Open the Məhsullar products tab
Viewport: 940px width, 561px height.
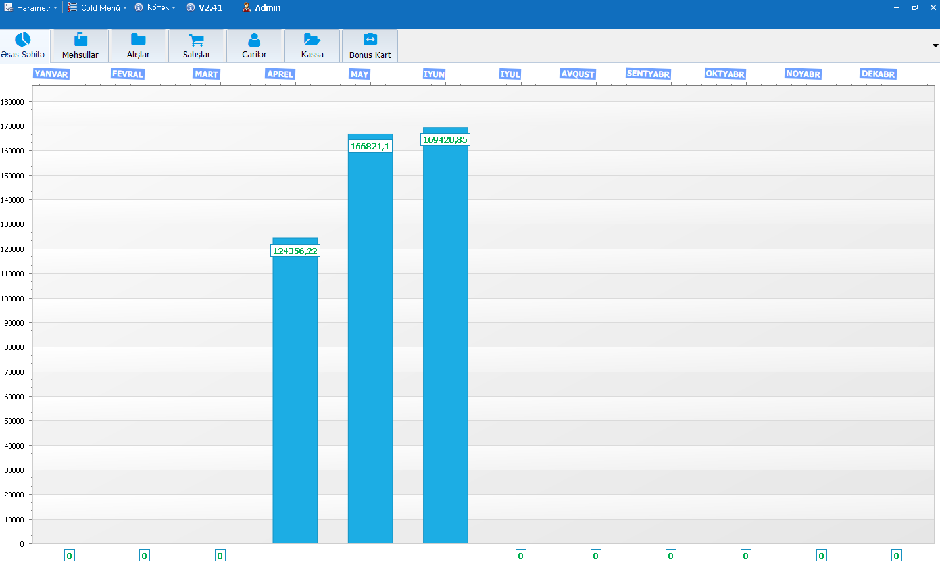[x=80, y=46]
